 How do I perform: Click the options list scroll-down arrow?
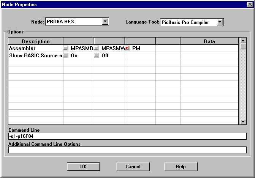click(x=243, y=122)
